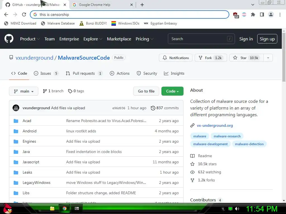Expand the Pricing dropdown menu
The height and width of the screenshot is (214, 286).
[144, 39]
